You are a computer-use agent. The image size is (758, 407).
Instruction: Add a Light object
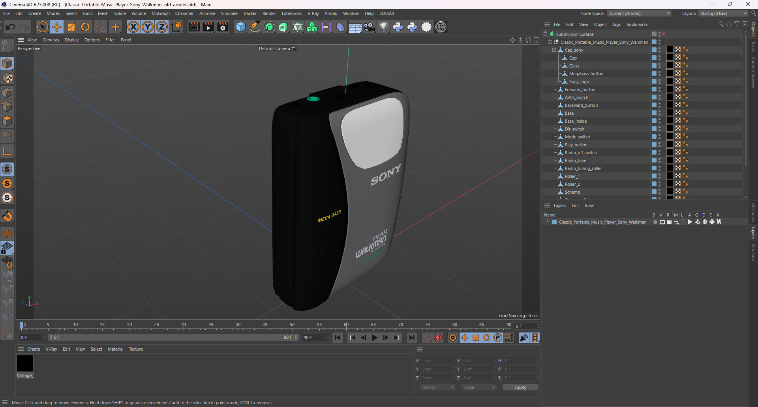point(383,27)
